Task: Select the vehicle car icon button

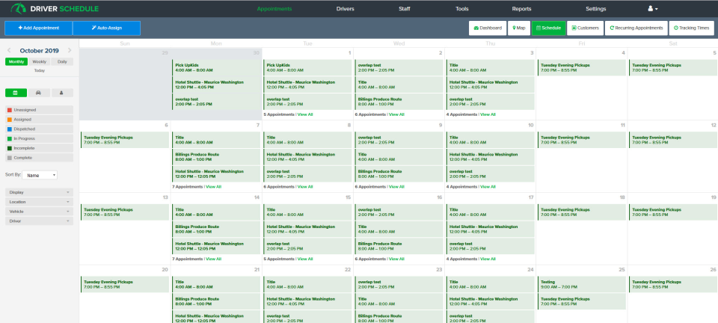Action: coord(39,93)
